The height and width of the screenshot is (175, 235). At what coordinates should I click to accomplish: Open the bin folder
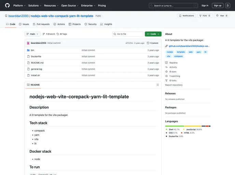(32, 50)
